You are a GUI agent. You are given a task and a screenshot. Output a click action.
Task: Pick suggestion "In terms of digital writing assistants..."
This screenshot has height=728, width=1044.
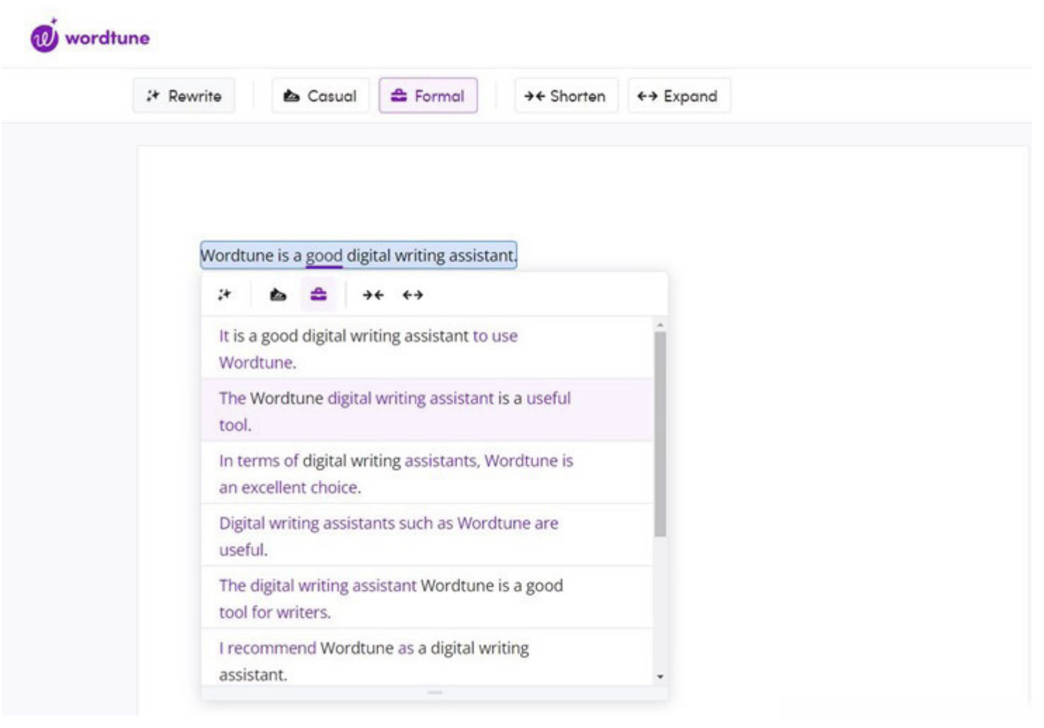(427, 473)
